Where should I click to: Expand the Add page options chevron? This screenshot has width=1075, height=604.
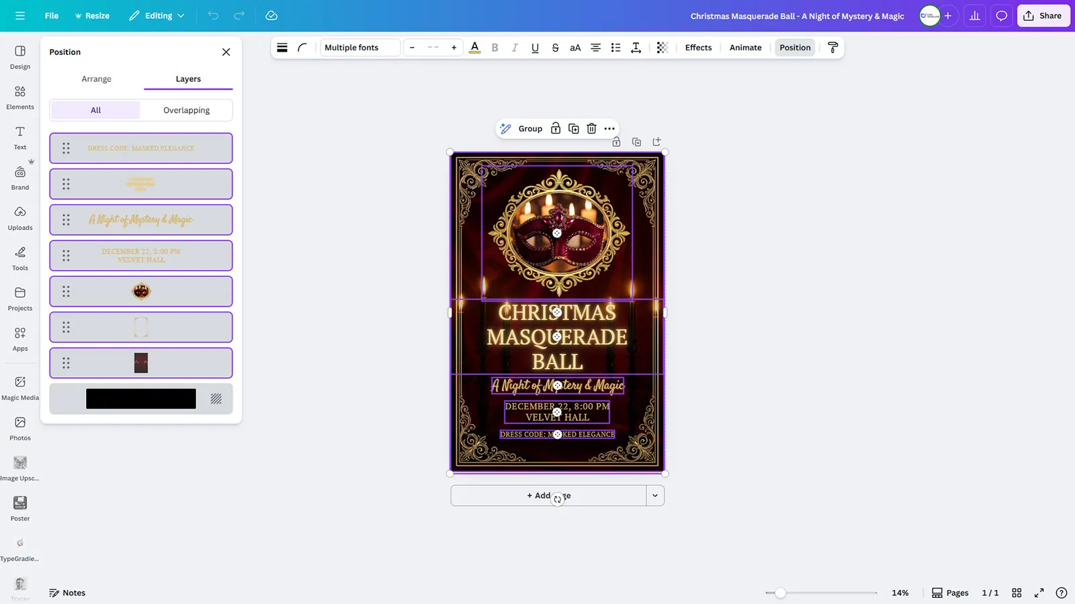pos(655,496)
